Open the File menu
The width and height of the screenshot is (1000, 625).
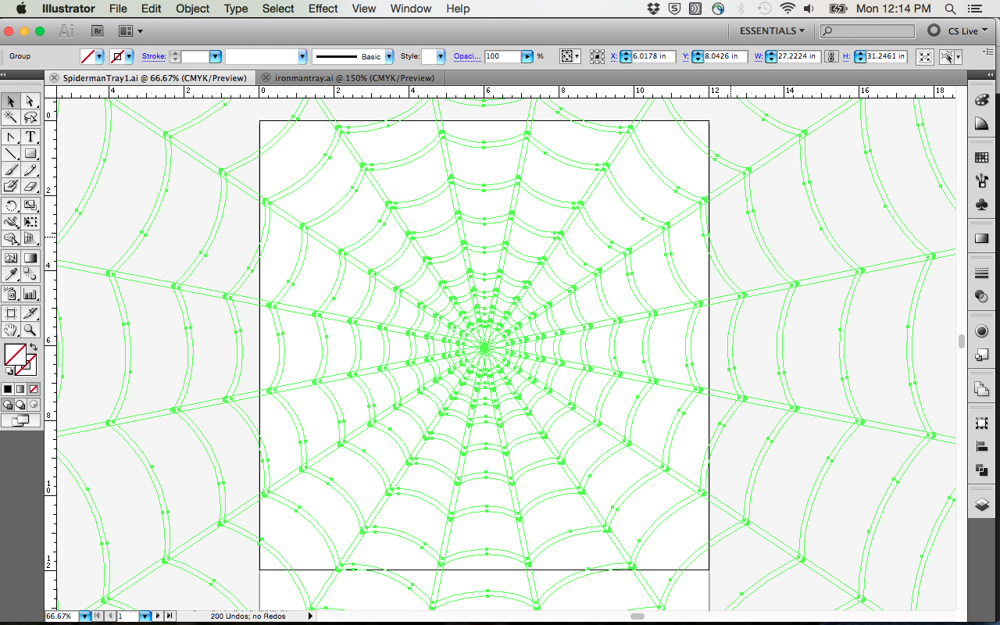click(118, 9)
